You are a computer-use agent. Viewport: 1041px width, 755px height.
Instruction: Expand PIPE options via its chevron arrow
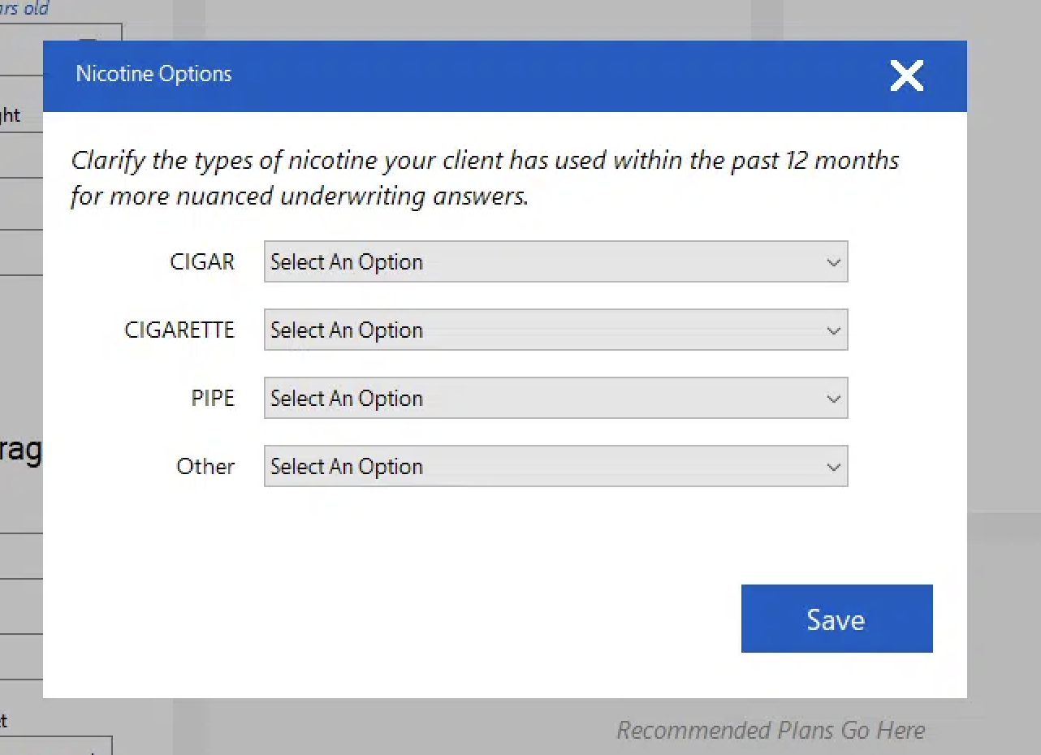832,399
